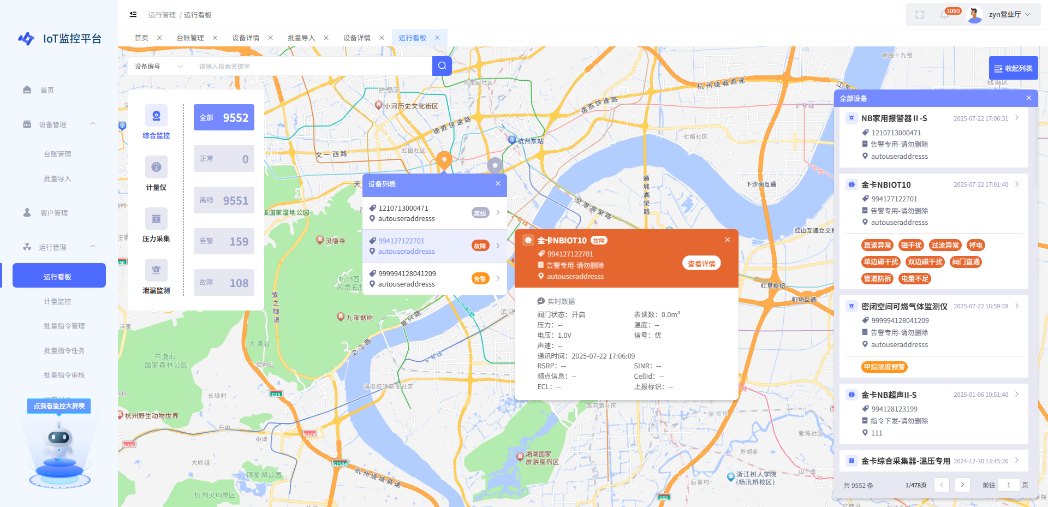The width and height of the screenshot is (1048, 507).
Task: Click the 直读异常 fault tag
Action: [877, 245]
